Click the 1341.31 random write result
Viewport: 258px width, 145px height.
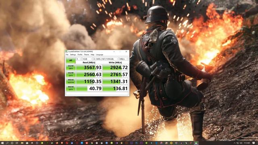click(x=115, y=81)
